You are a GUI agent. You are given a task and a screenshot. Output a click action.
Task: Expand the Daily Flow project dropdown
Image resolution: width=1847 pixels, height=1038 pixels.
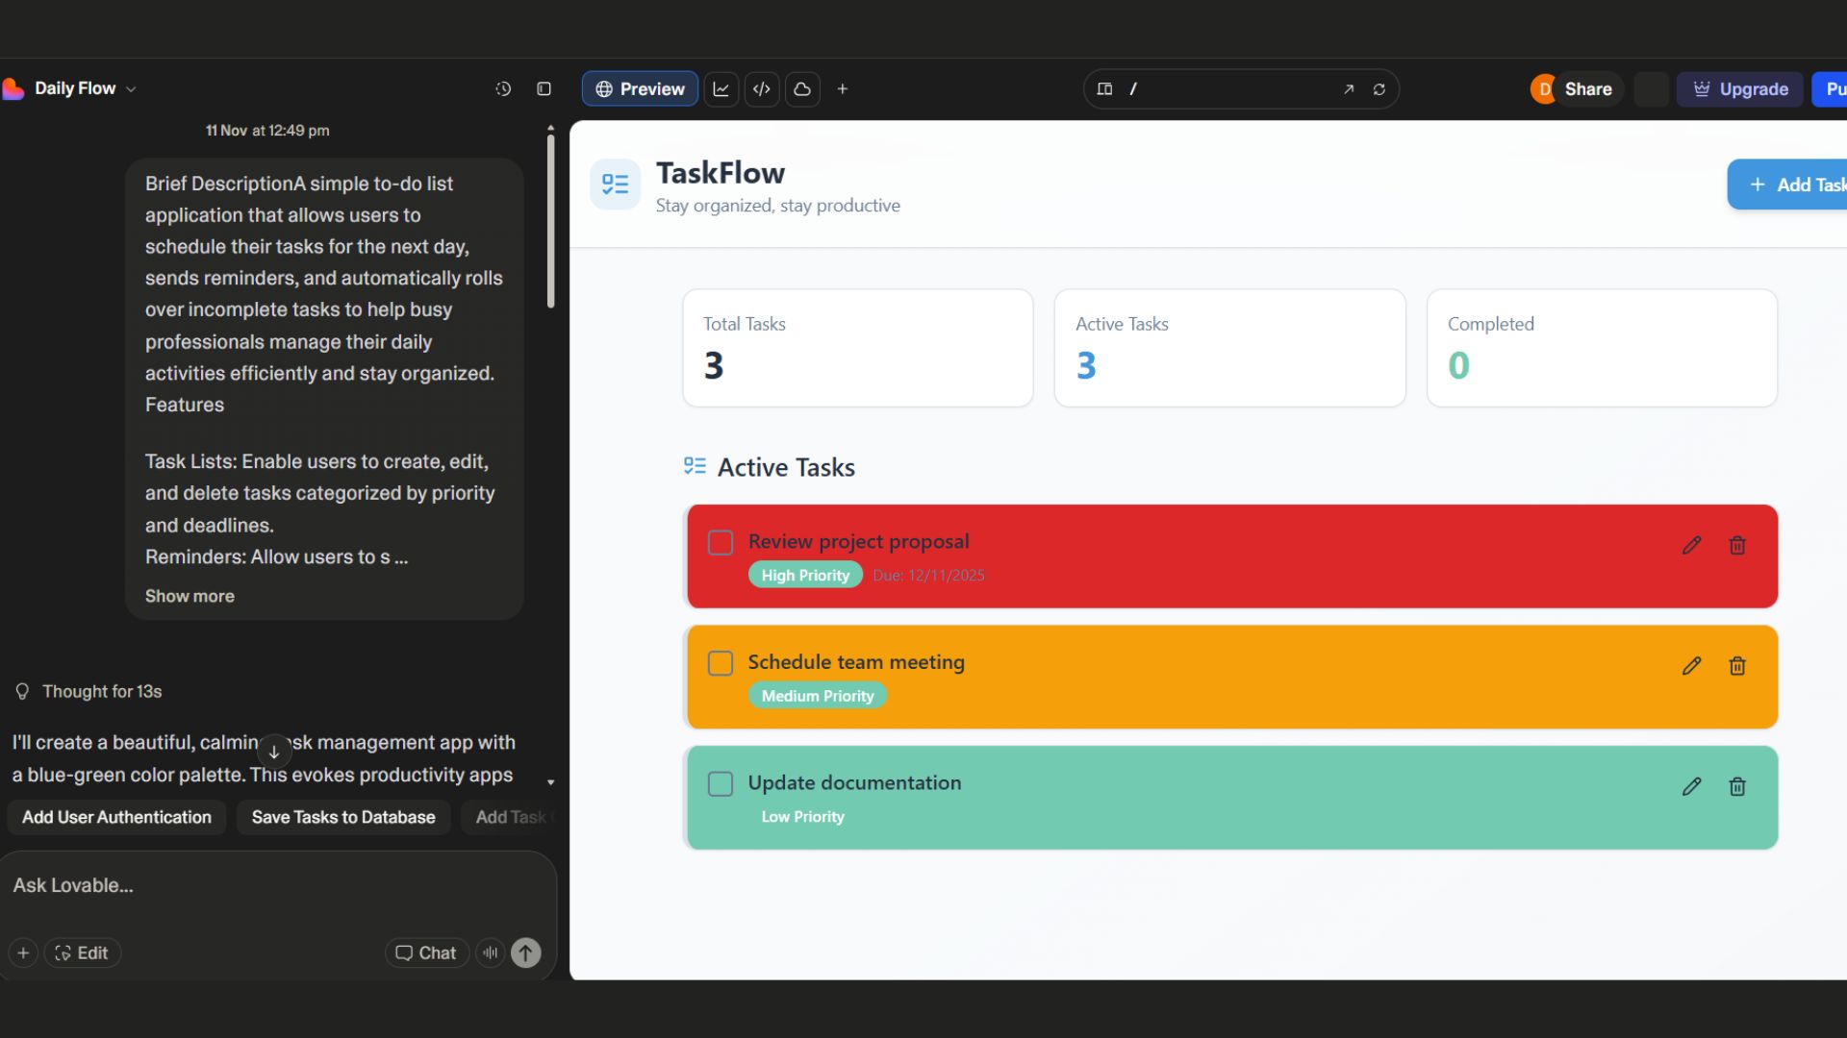coord(131,88)
